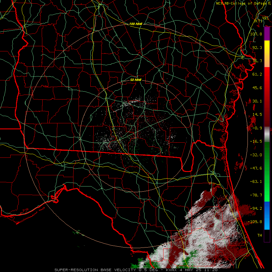
Task: Click the "TH" legend label
Action: coord(260,235)
